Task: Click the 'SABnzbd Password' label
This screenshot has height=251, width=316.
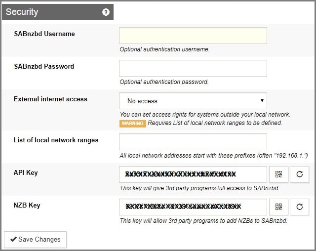Action: (x=44, y=67)
